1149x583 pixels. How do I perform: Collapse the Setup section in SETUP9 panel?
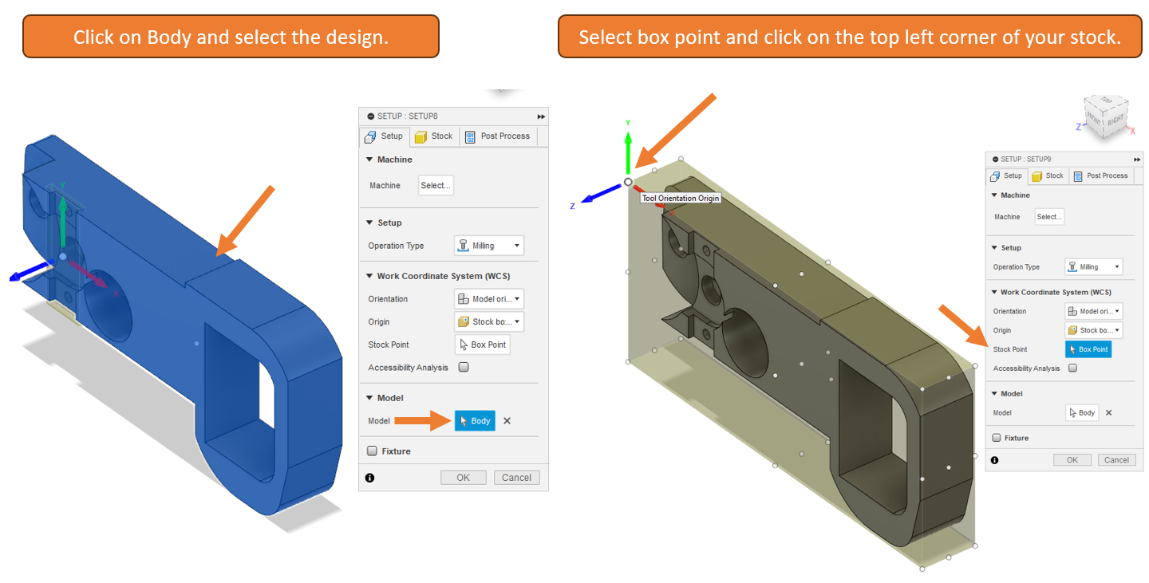[994, 248]
